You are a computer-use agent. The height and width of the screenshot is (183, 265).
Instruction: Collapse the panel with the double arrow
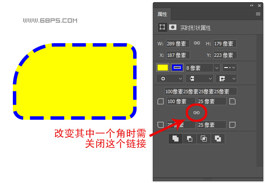tap(251, 6)
